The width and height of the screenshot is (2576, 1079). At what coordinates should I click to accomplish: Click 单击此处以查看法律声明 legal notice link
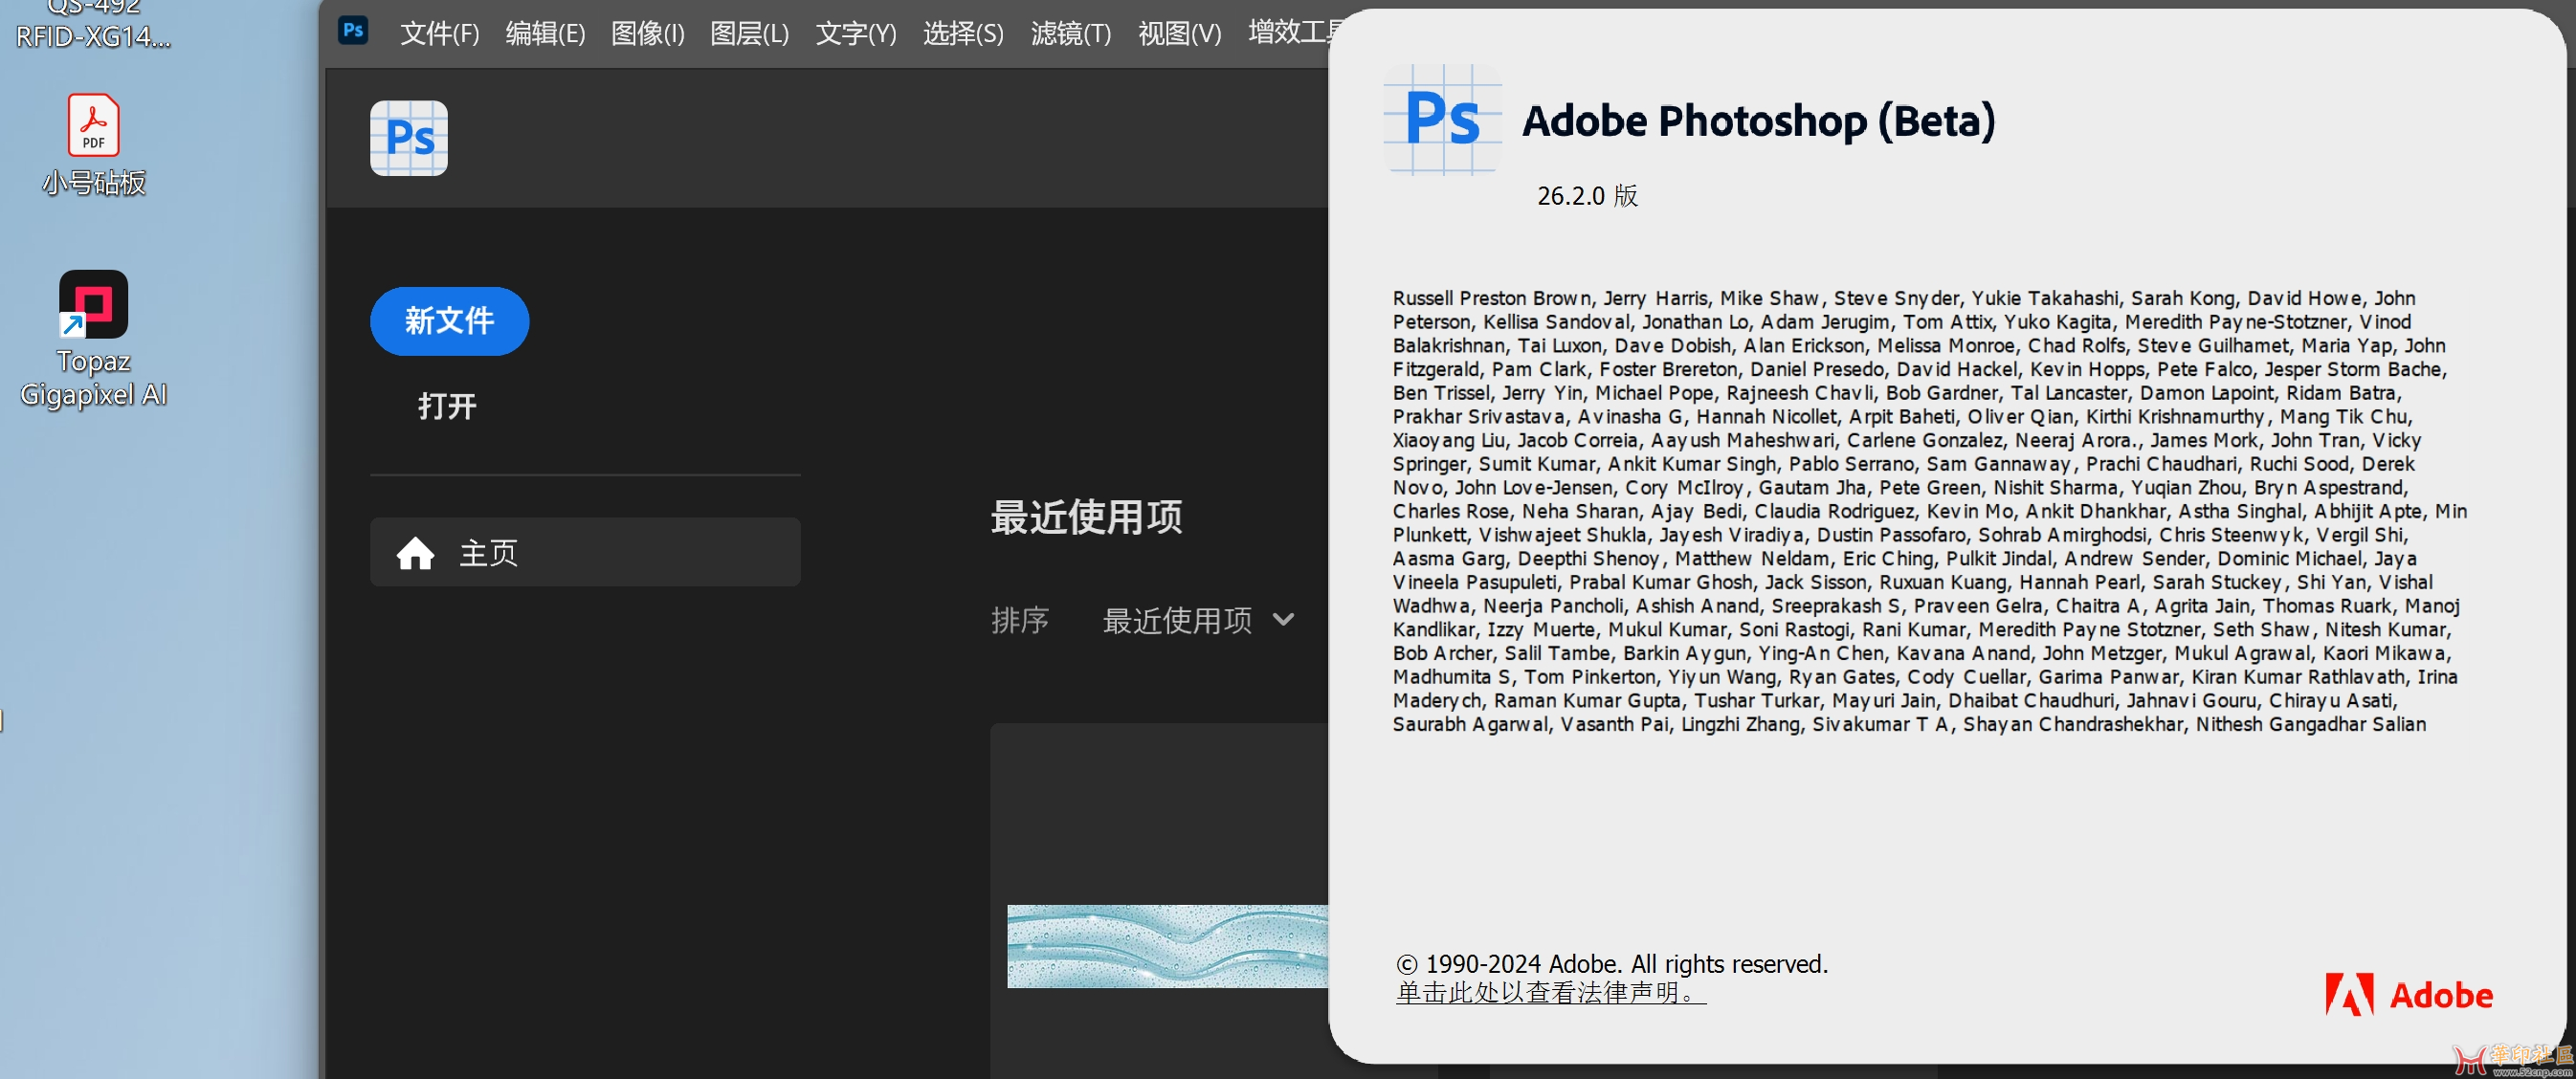[1550, 992]
